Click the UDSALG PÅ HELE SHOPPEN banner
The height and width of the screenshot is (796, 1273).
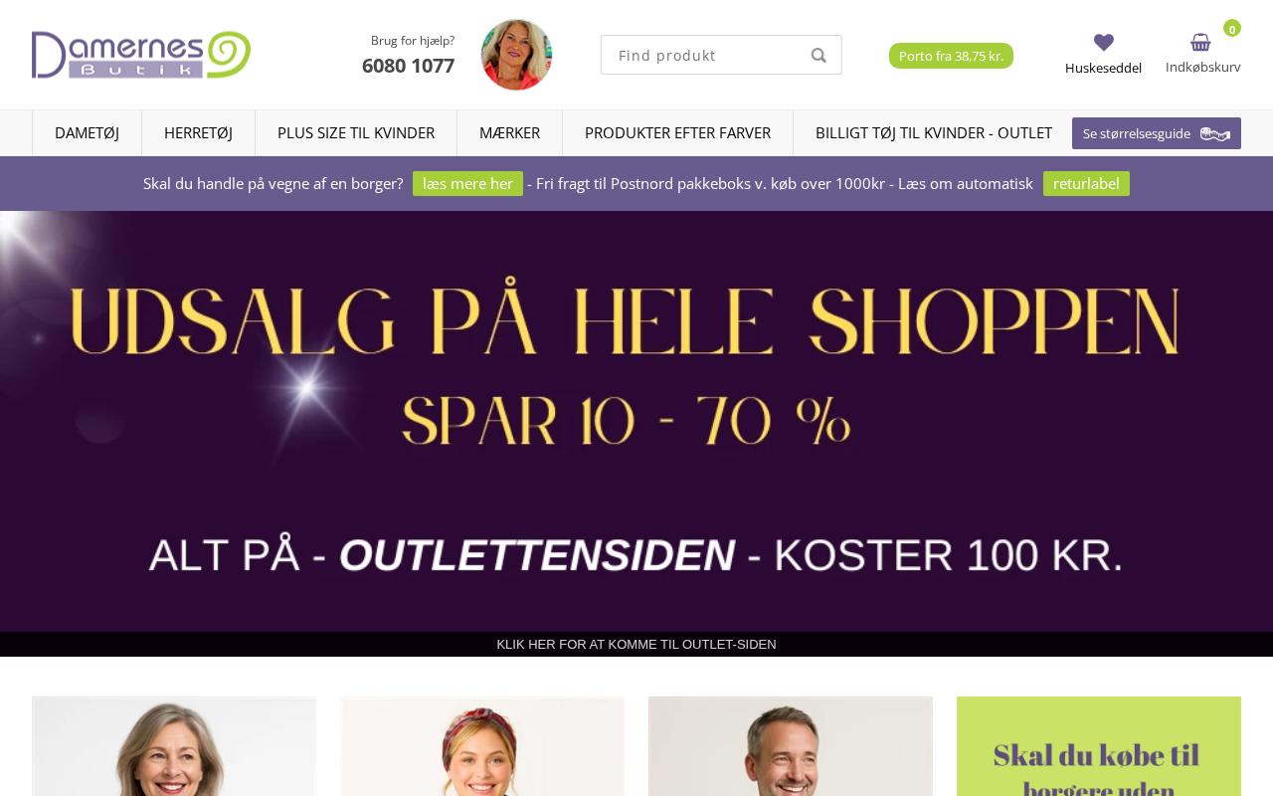point(636,421)
